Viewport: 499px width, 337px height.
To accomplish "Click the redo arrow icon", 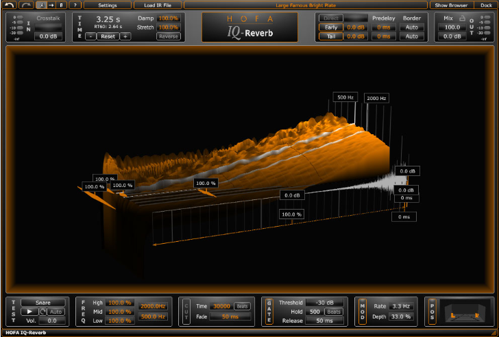I will 26,5.
